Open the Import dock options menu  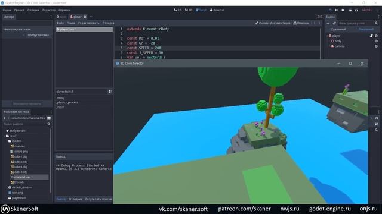(51, 17)
